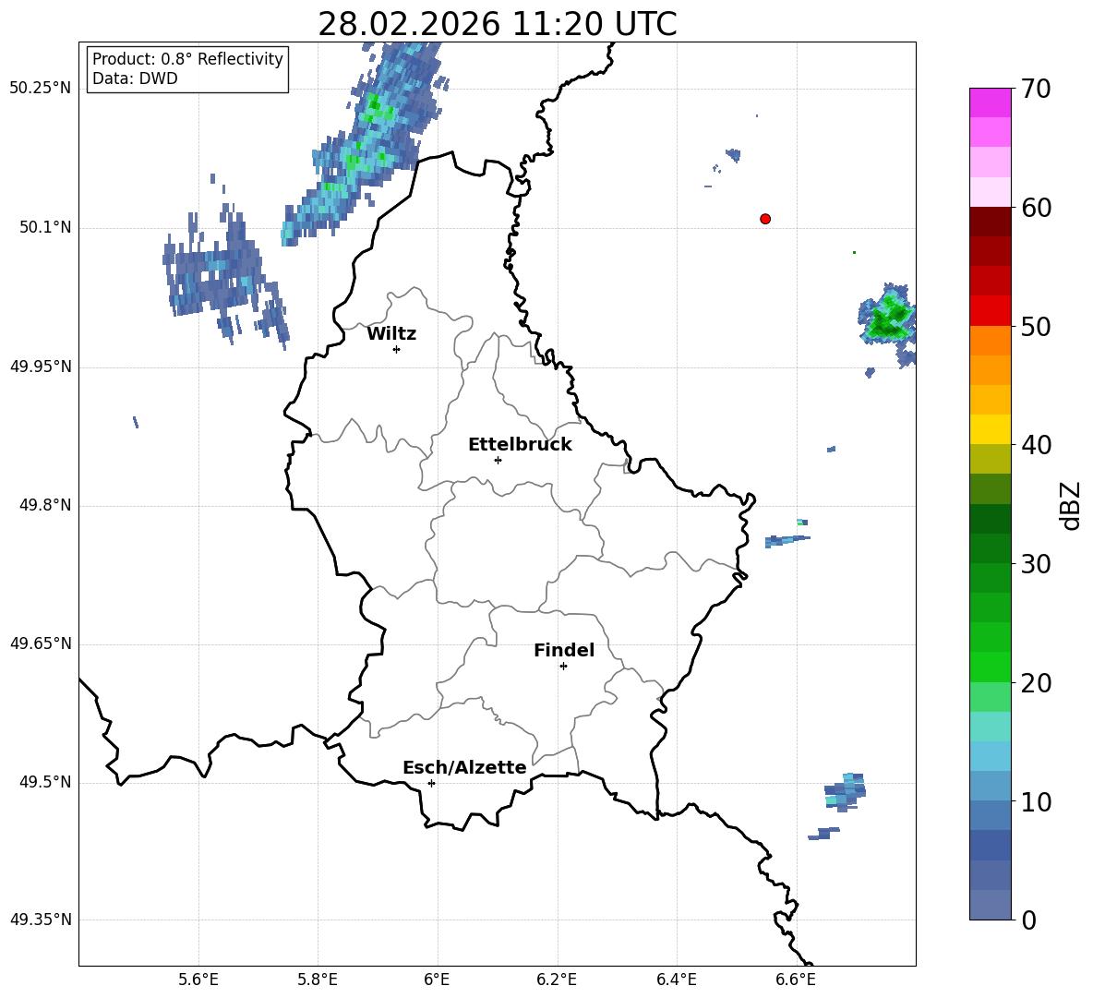This screenshot has height=998, width=1093.
Task: Click the 6.6°E longitude tick label
Action: click(x=796, y=980)
